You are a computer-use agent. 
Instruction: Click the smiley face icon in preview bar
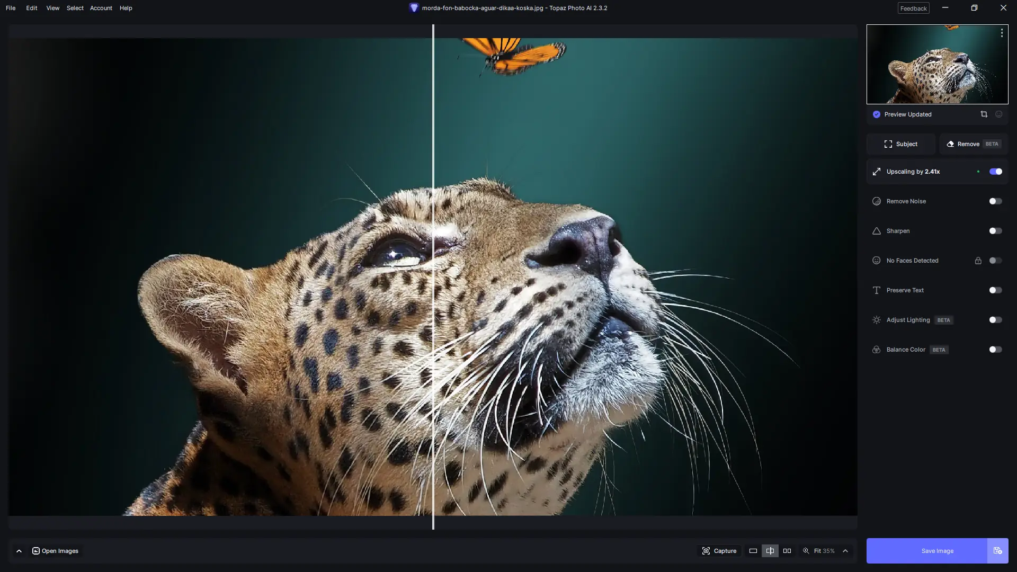coord(998,114)
